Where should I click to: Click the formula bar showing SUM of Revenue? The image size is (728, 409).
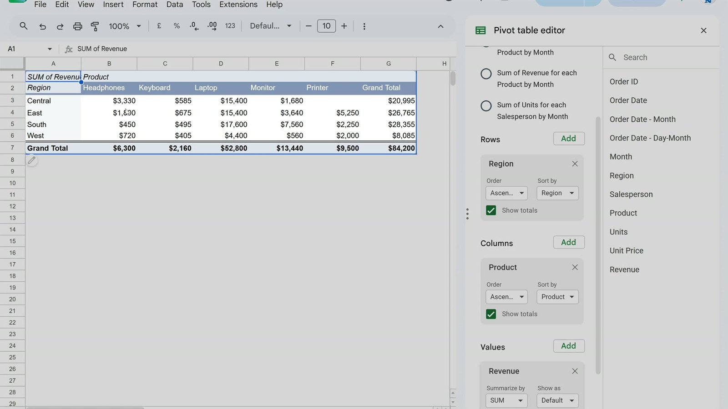pos(266,49)
